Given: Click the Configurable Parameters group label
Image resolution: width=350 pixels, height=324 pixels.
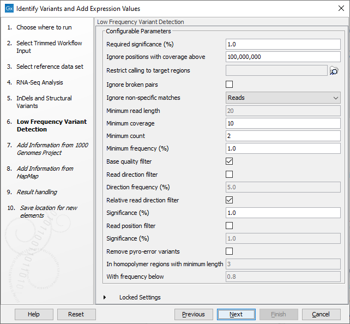Looking at the screenshot, I should [138, 31].
